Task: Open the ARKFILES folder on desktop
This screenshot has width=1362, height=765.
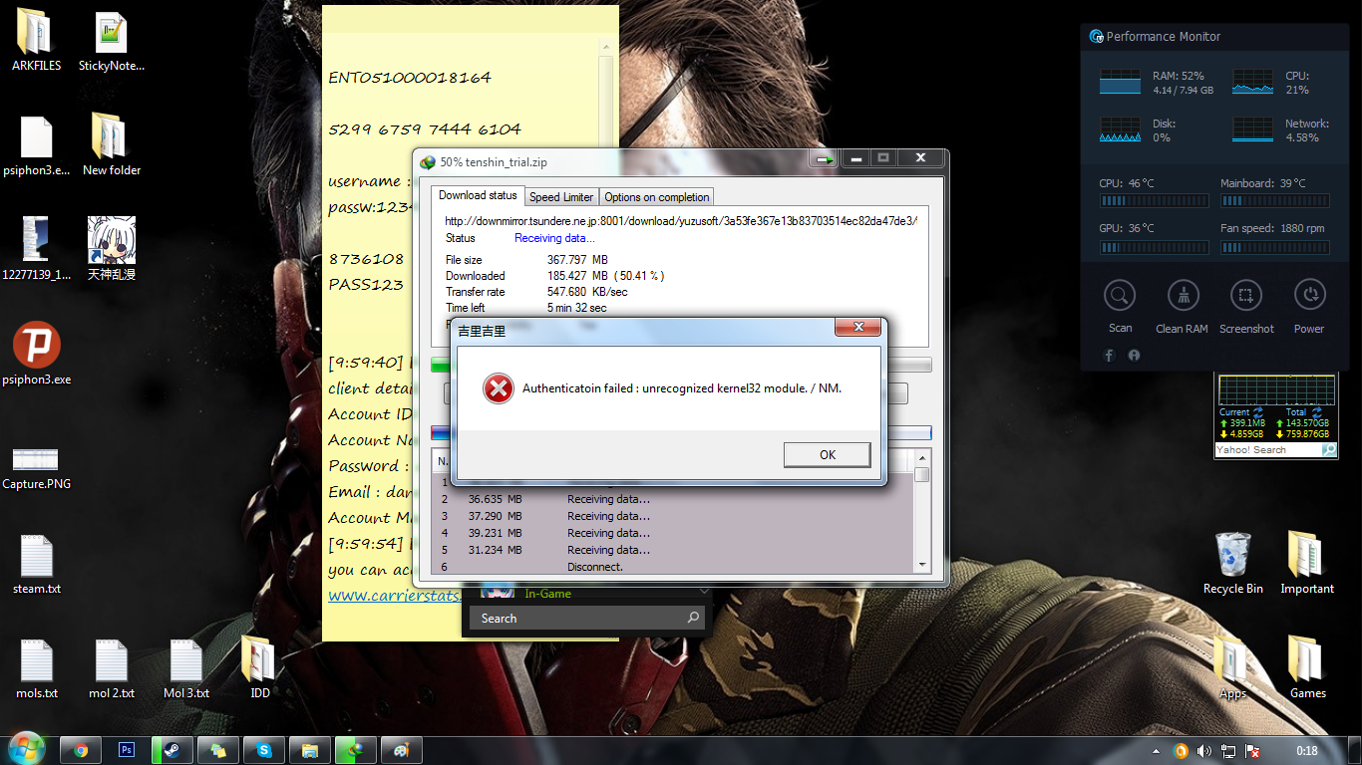Action: [37, 41]
